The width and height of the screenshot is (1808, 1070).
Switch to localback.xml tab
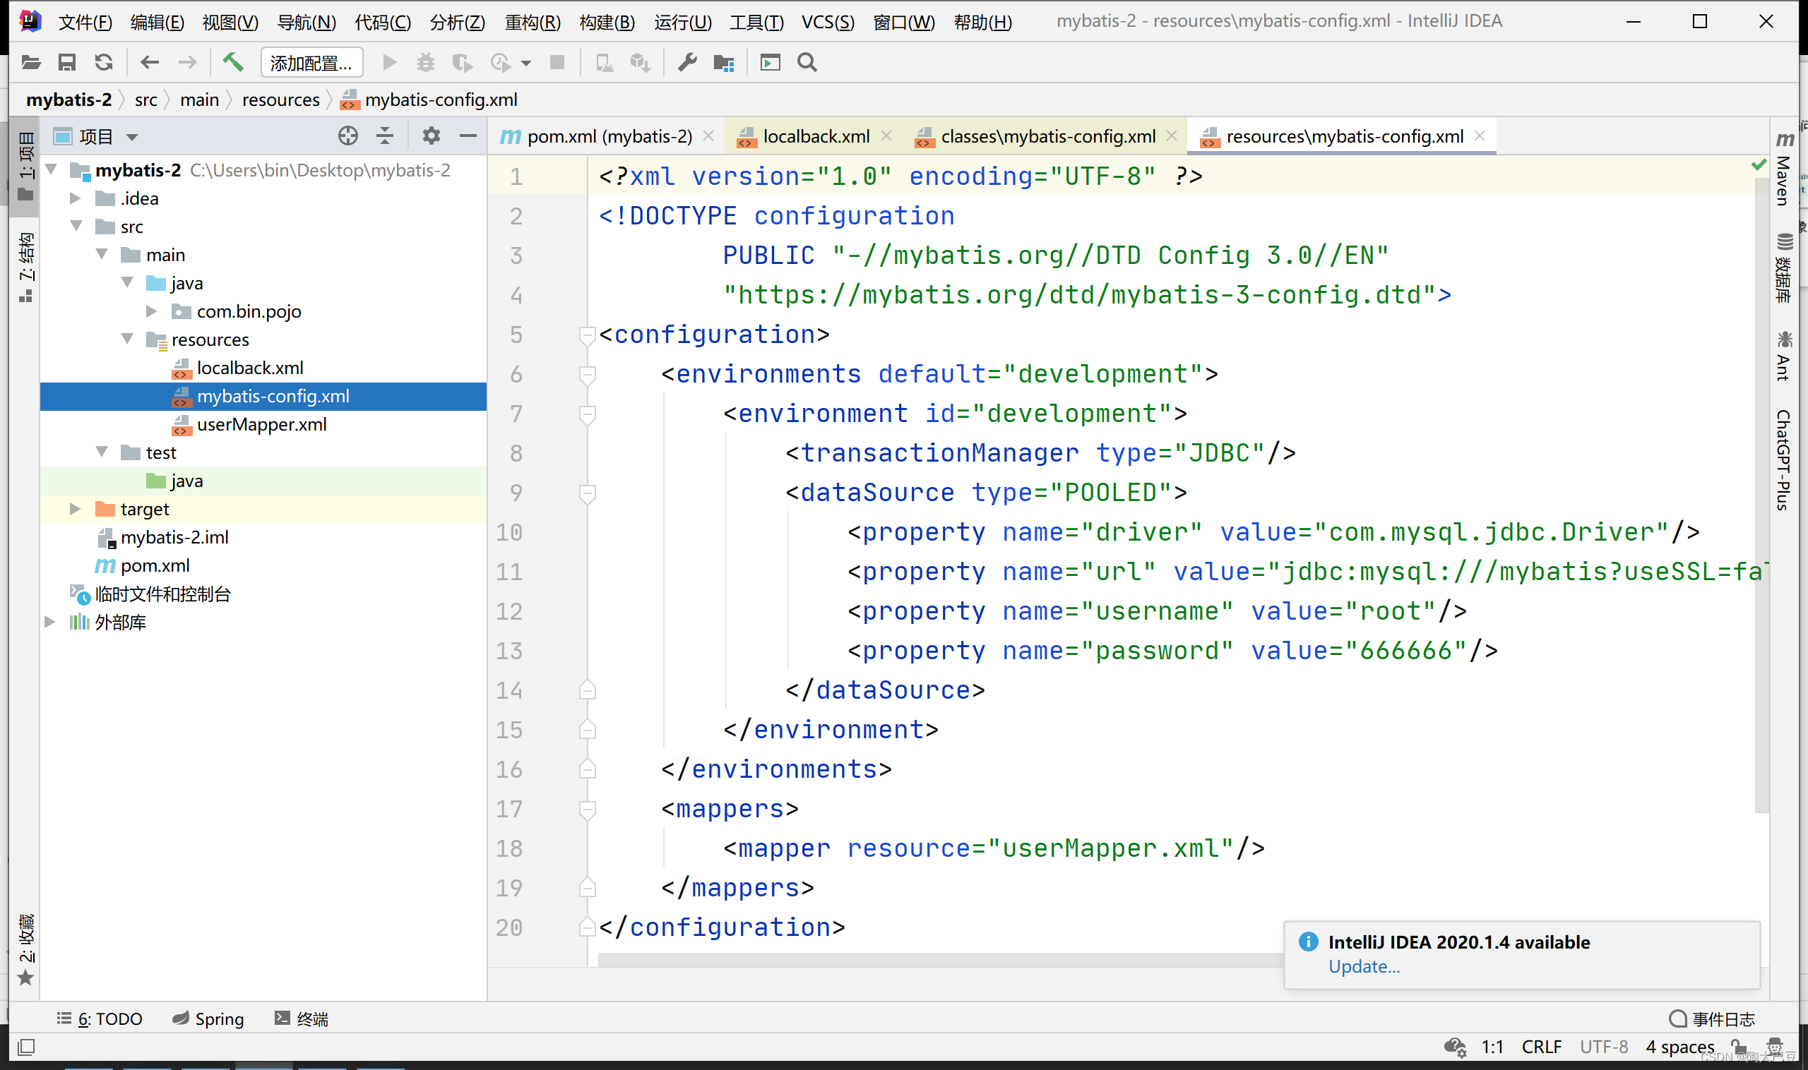pyautogui.click(x=815, y=136)
